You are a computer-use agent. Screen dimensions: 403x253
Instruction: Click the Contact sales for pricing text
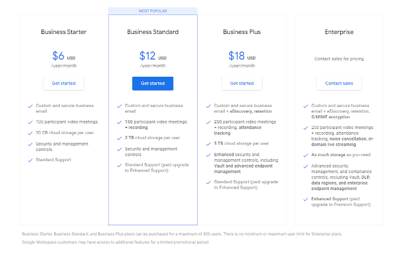pos(339,59)
